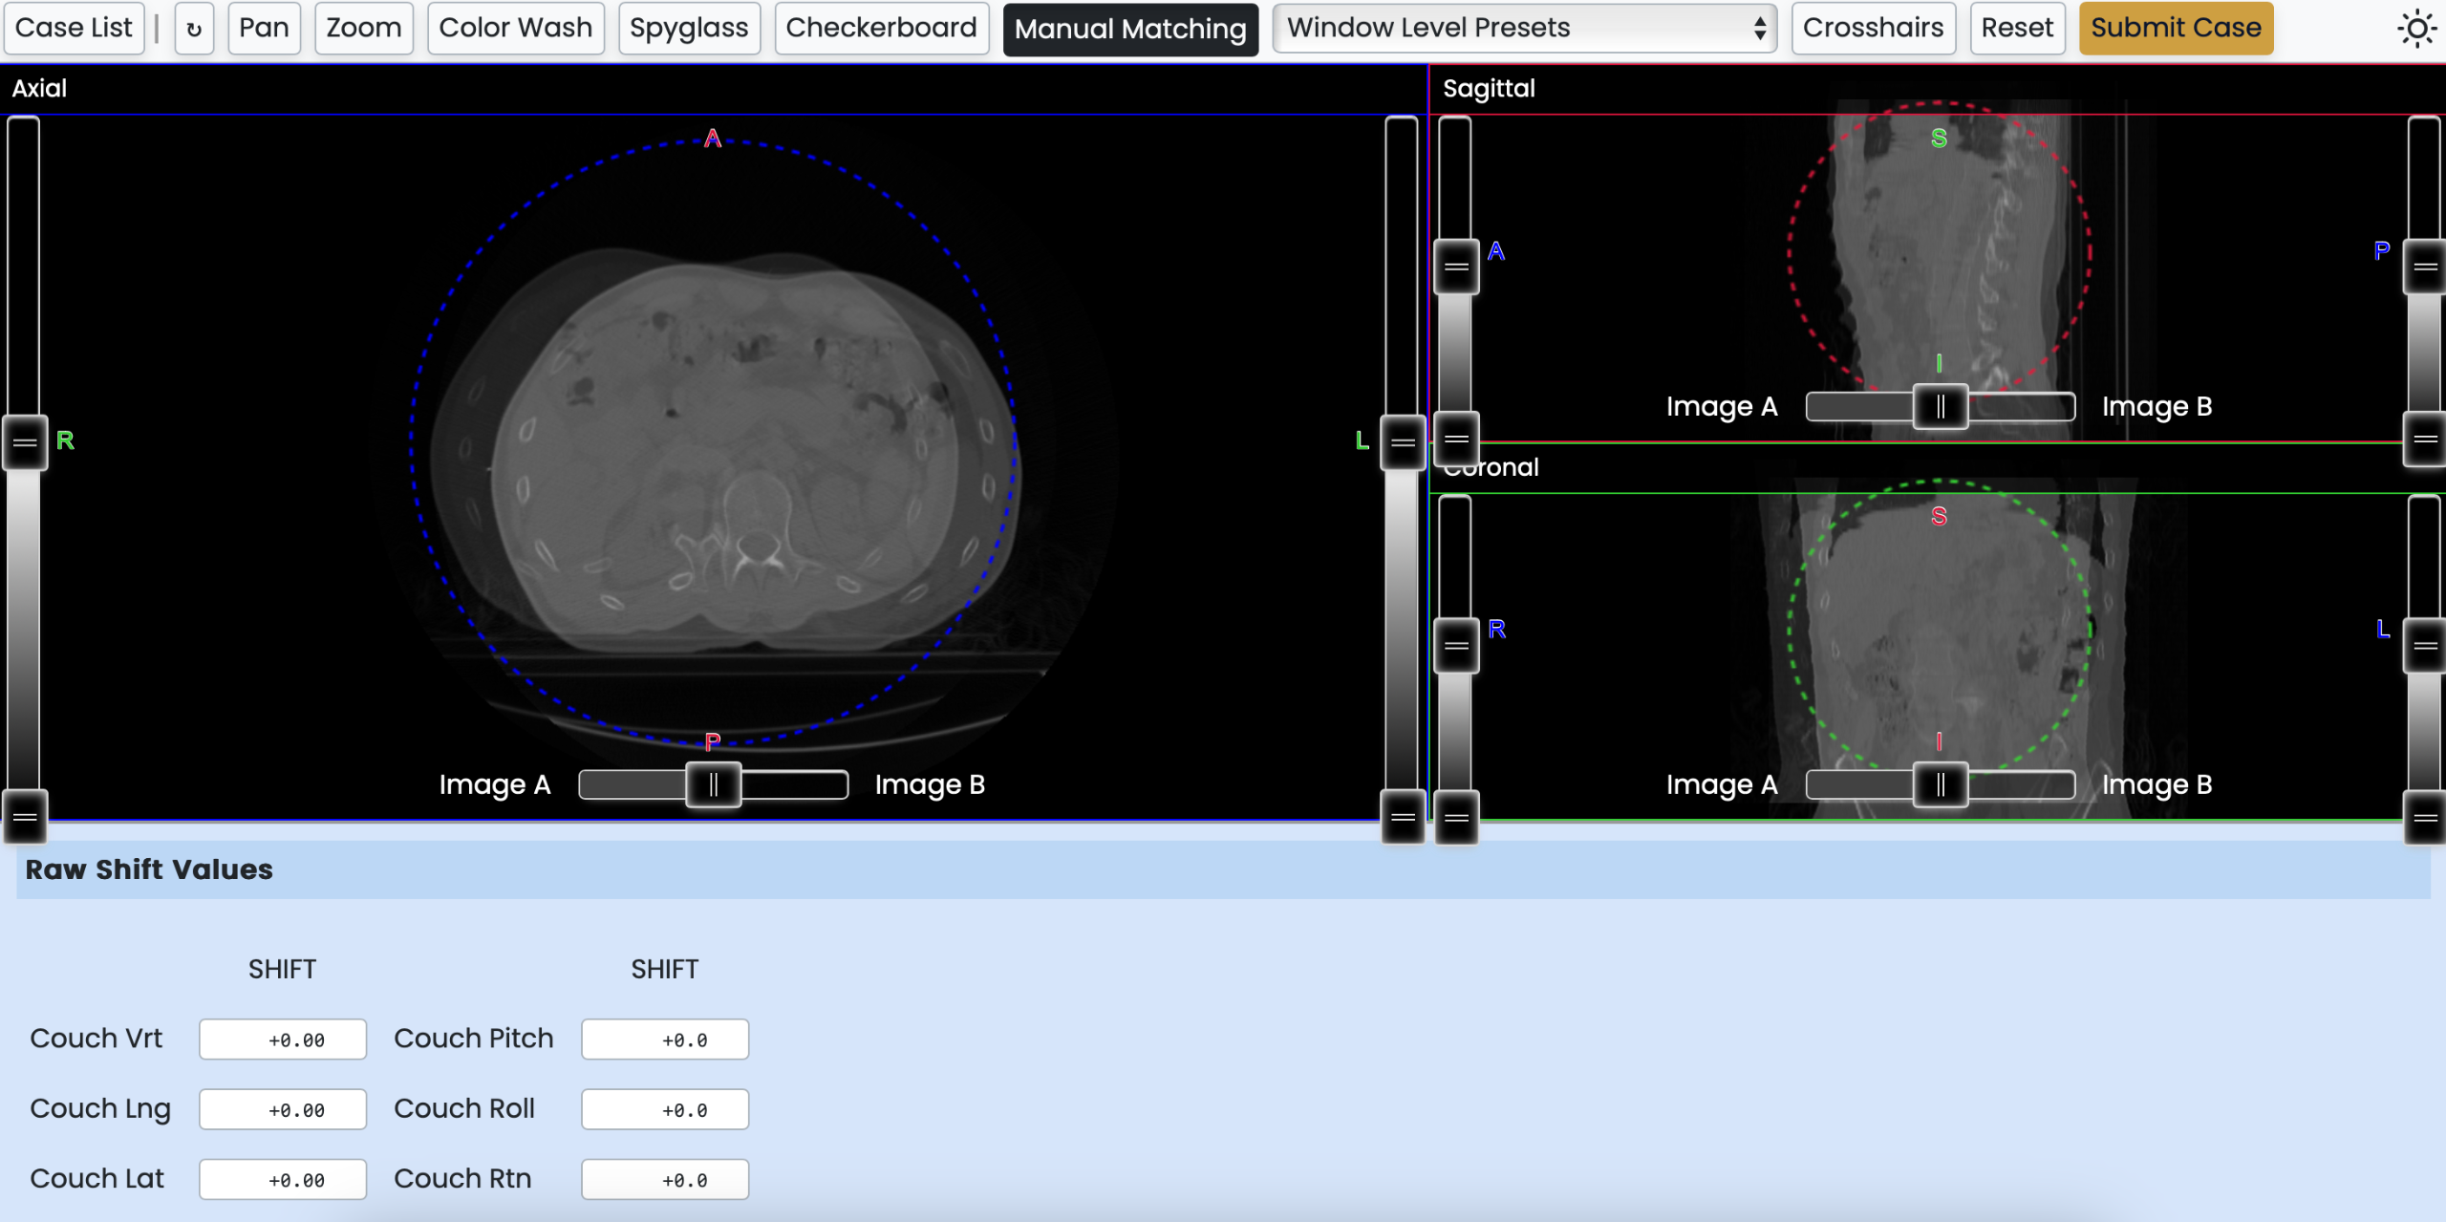Click the 'Couch Pitch' label
Viewport: 2446px width, 1222px height.
[x=474, y=1039]
